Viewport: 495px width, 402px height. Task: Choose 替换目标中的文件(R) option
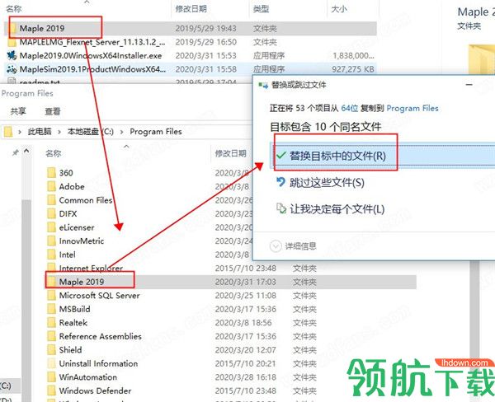(x=382, y=156)
